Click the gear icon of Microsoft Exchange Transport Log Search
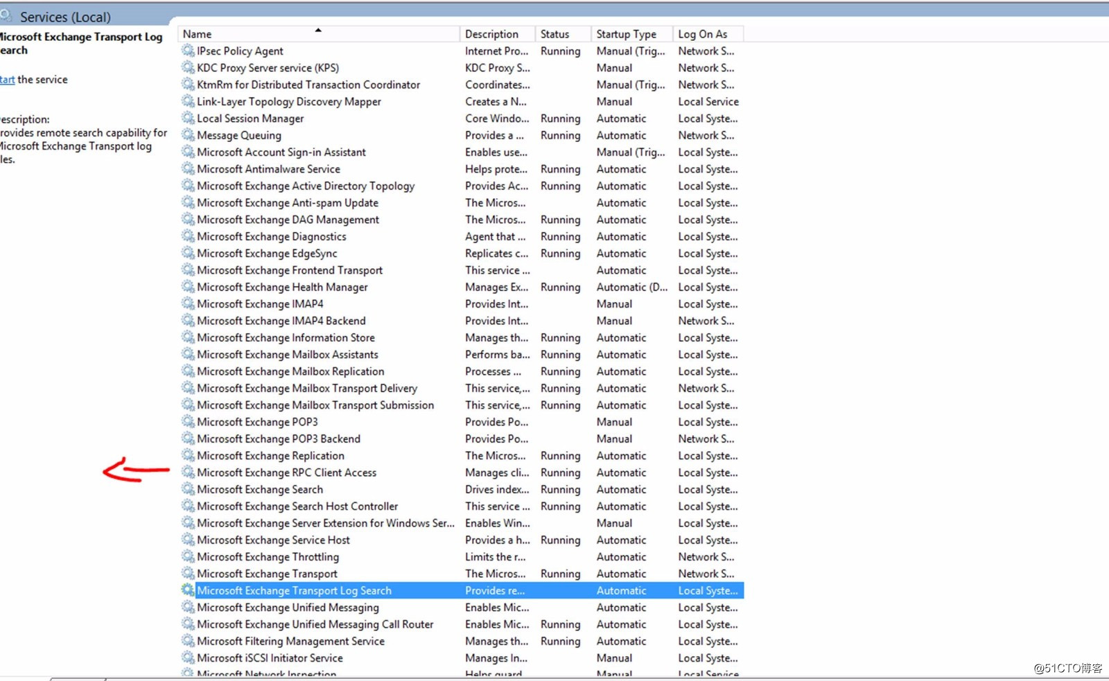 (x=188, y=590)
